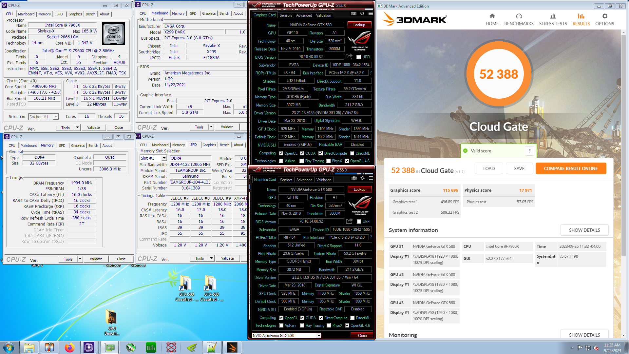Select the 3DMark RESULTS section
629x354 pixels.
coord(581,20)
